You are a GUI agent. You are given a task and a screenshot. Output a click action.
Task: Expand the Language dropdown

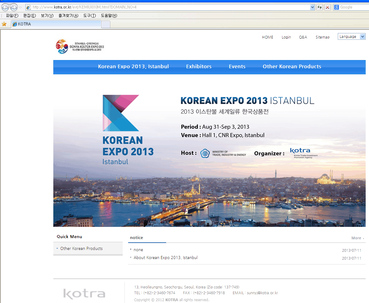351,37
